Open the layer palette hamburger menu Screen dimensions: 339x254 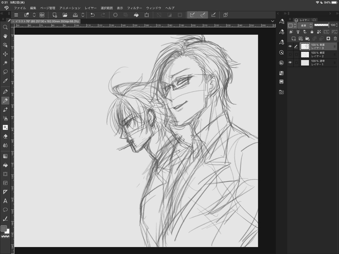(x=290, y=20)
